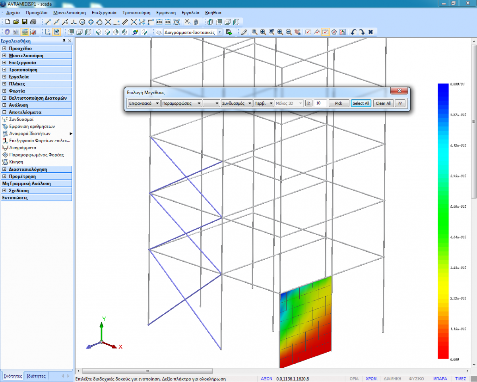Toggle the ΧΡΩΜ. status bar option

point(371,378)
